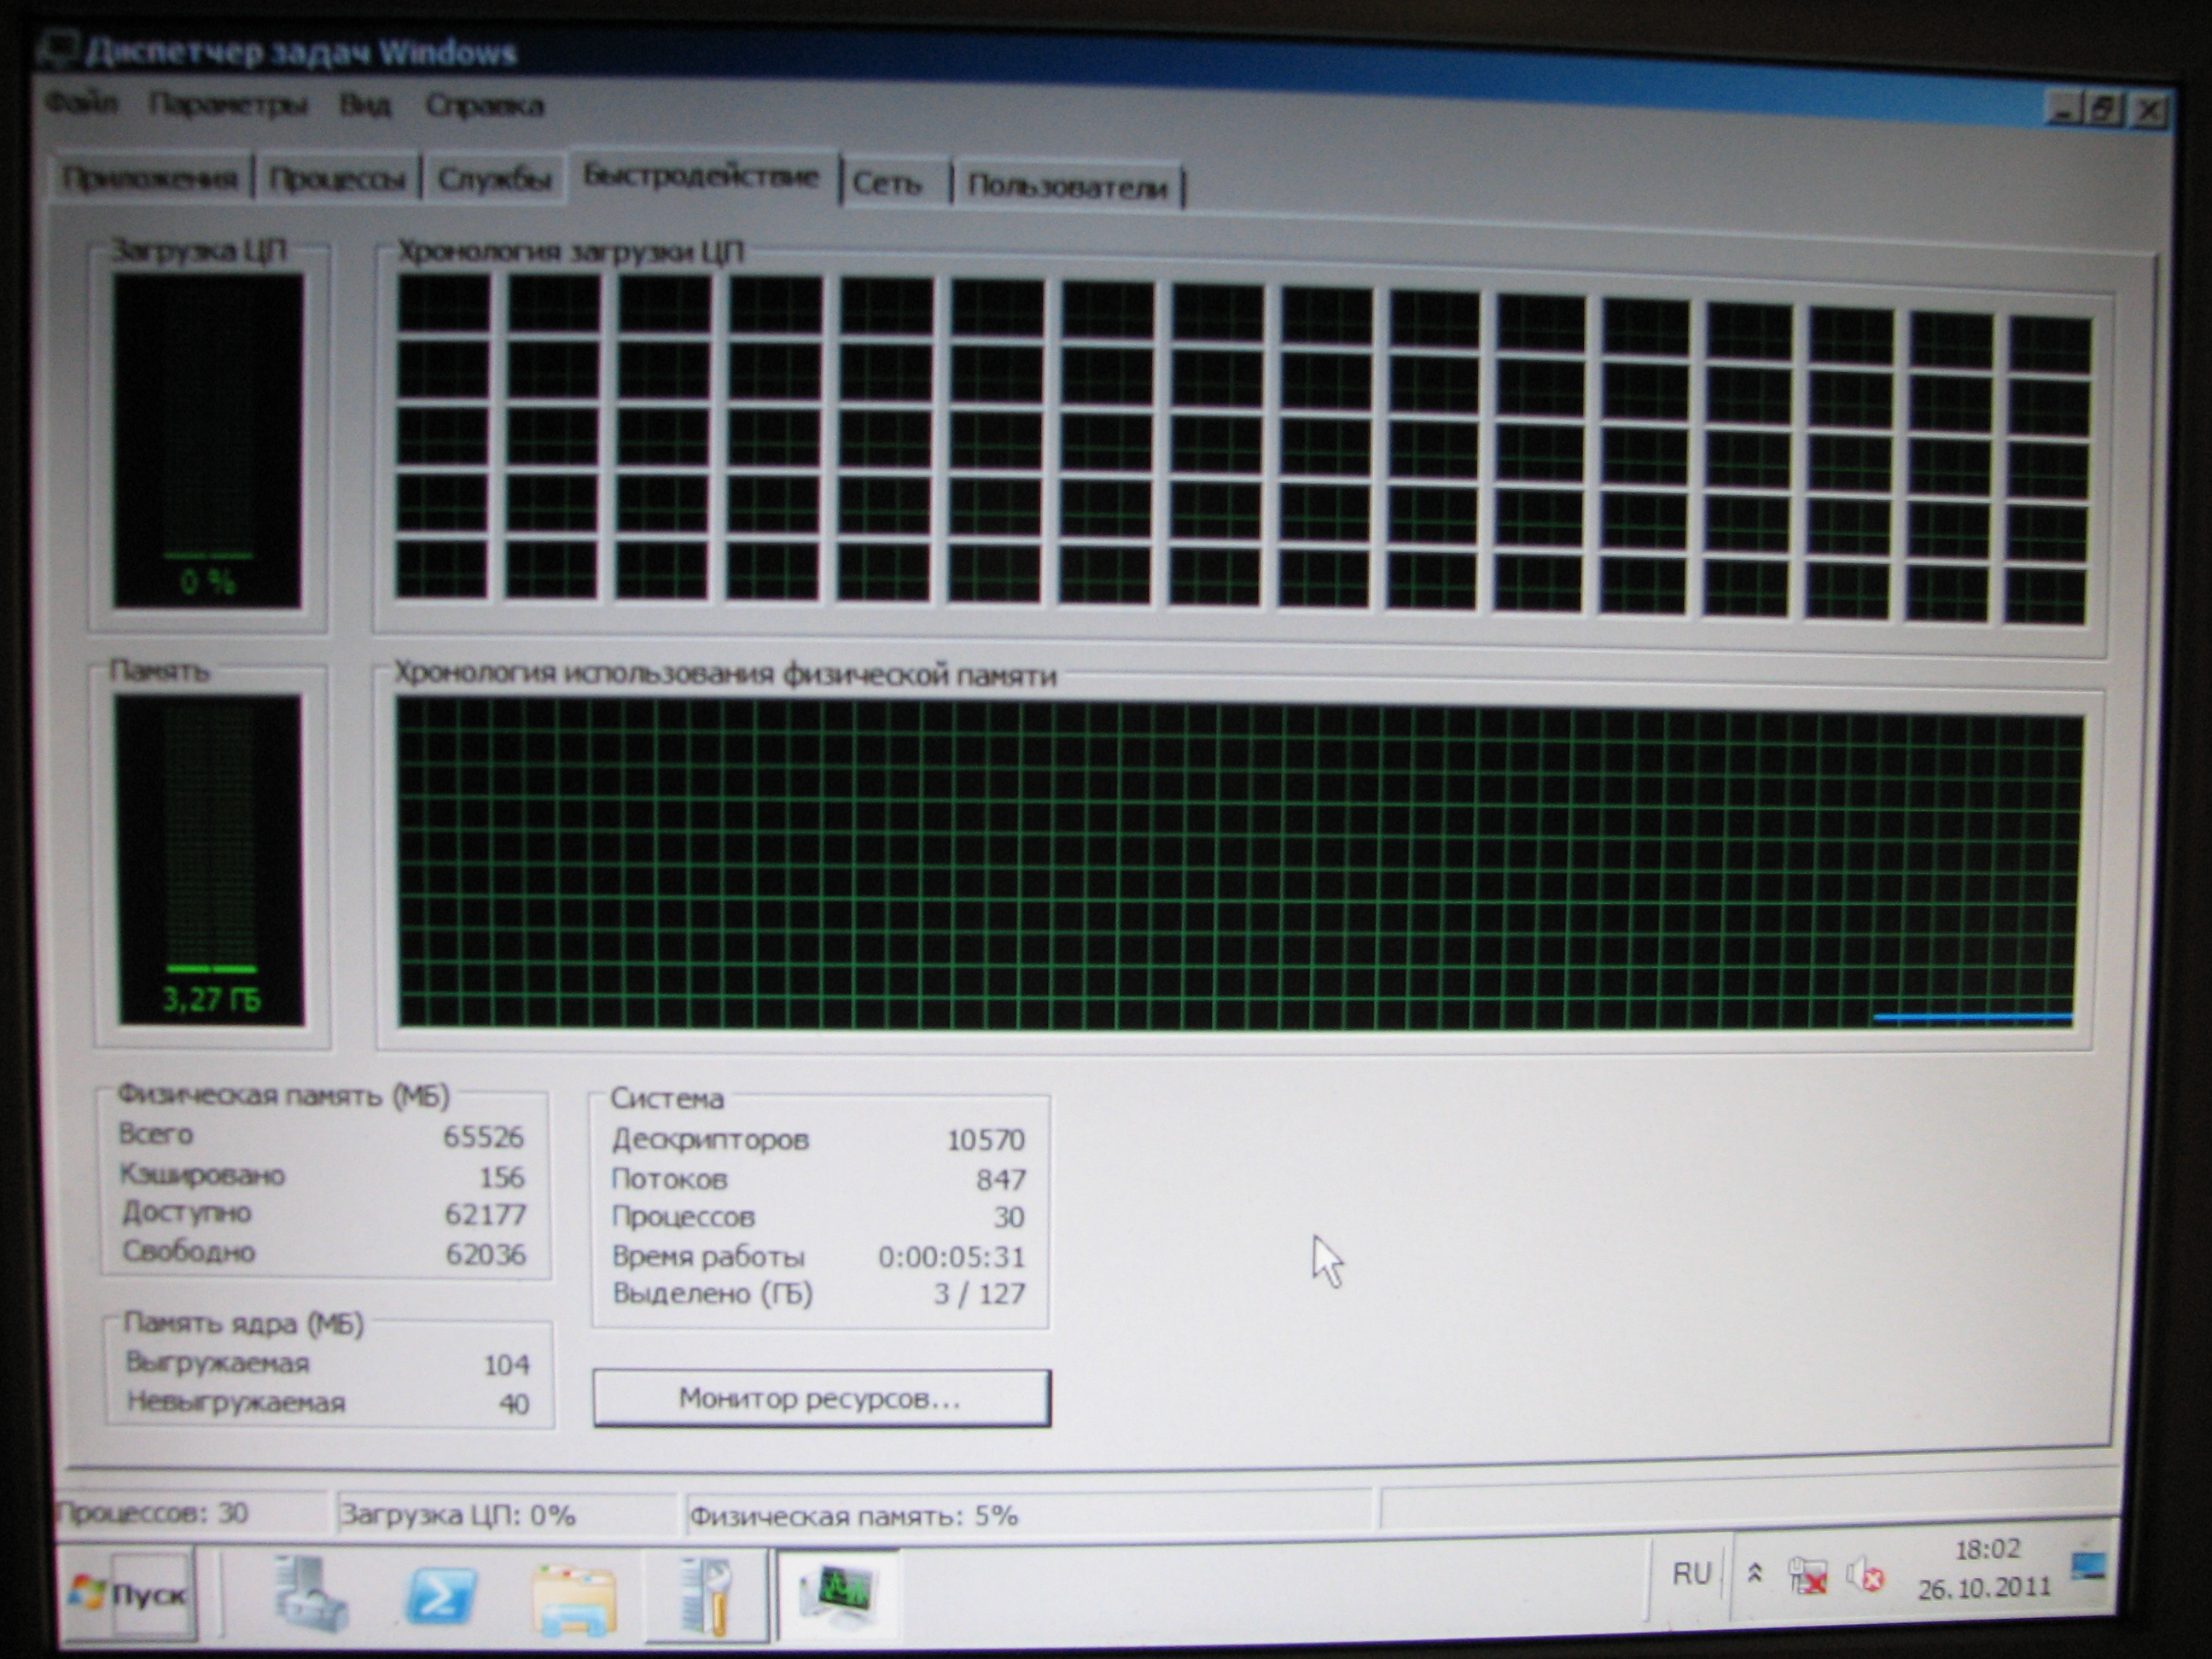Click the Монитор ресурсов button
This screenshot has width=2212, height=1659.
(821, 1397)
